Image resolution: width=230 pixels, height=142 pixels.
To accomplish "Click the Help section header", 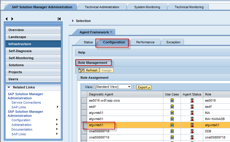I will (152, 52).
